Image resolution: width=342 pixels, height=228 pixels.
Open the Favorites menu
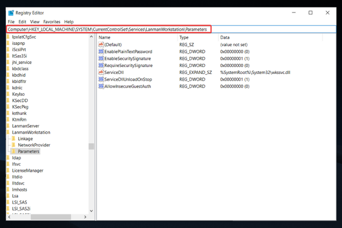click(x=52, y=22)
